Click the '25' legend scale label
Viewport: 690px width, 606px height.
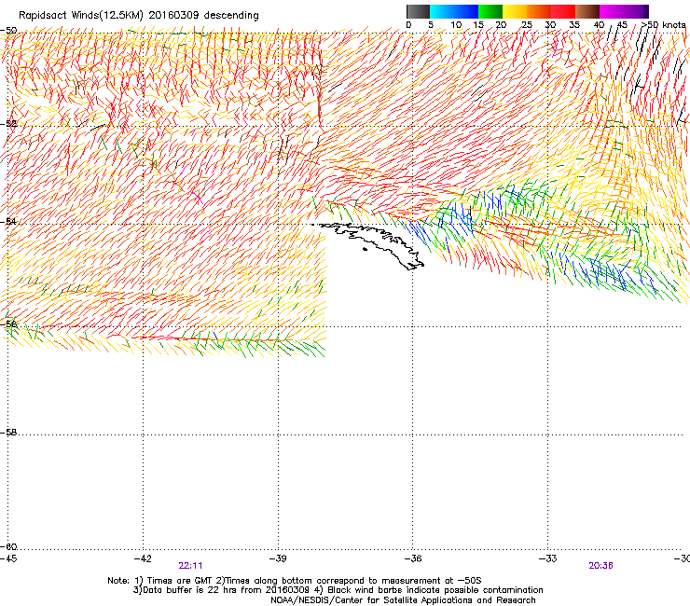[x=527, y=25]
